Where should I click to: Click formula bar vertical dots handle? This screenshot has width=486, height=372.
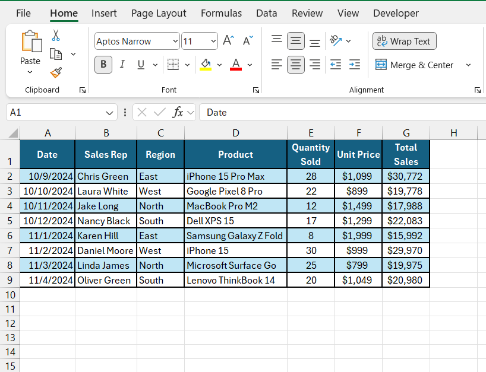point(125,112)
